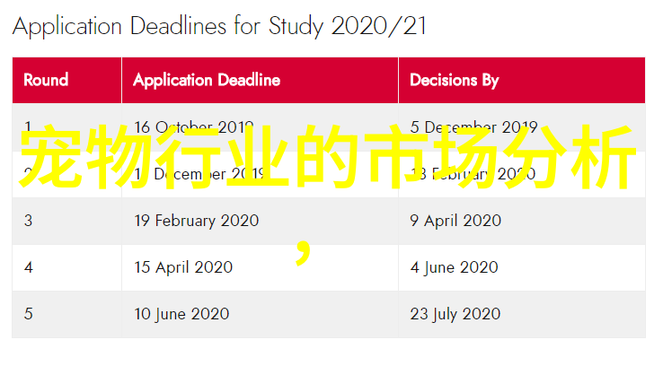Select the 10 June 2020 deadline cell
654x366 pixels.
tap(260, 314)
